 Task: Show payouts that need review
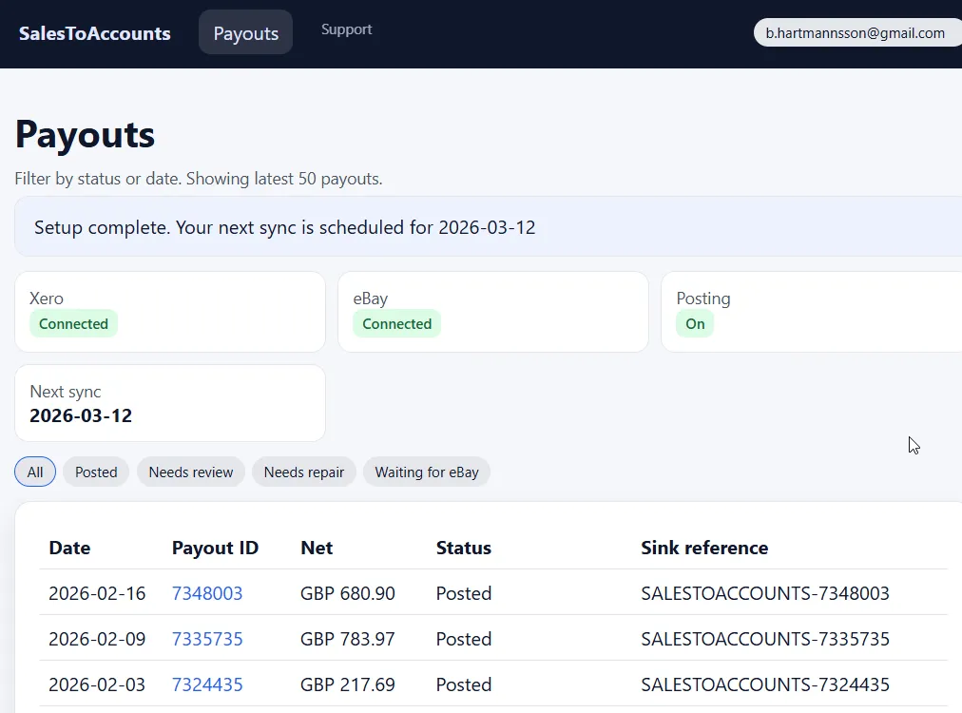[190, 472]
